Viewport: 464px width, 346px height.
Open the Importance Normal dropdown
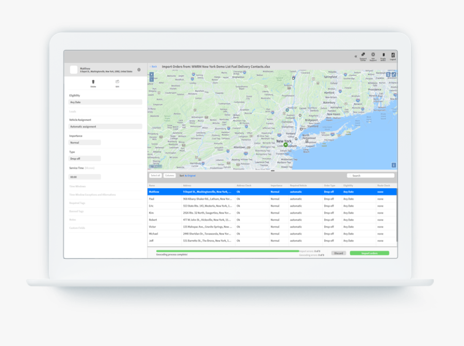pos(85,142)
